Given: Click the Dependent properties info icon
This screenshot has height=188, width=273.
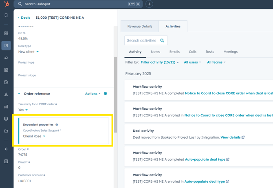Looking at the screenshot, I should 57,125.
